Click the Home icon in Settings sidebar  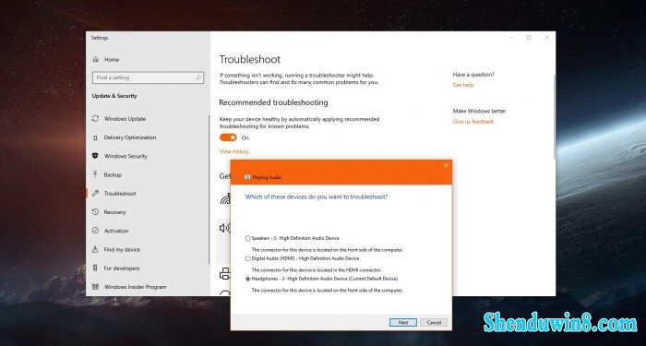point(96,60)
